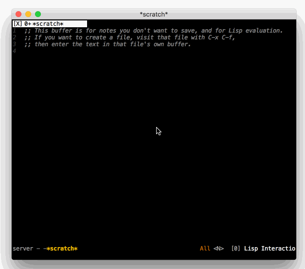The width and height of the screenshot is (305, 269).
Task: Click the 'server' label in mode line
Action: tap(23, 249)
